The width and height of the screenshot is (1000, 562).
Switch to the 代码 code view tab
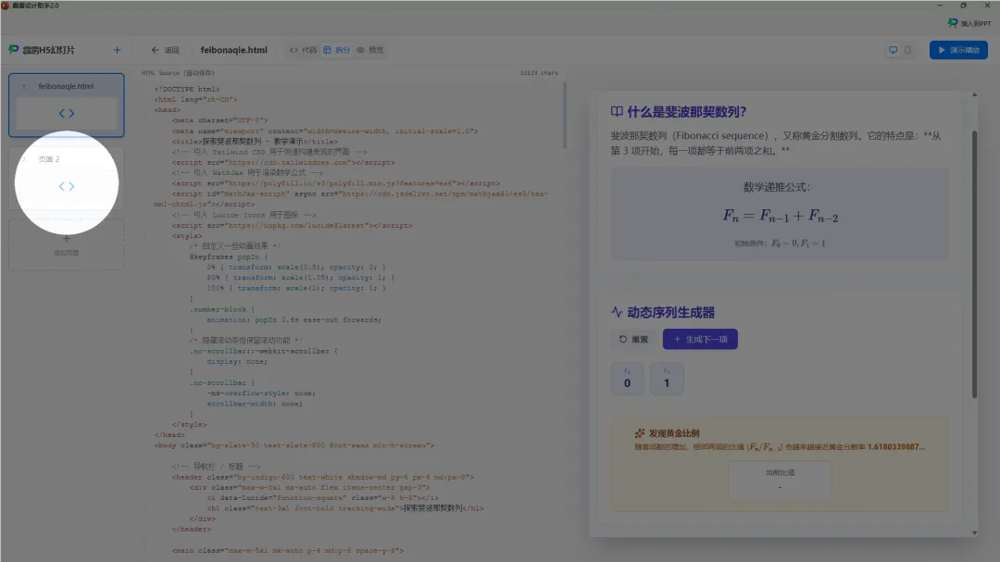pyautogui.click(x=303, y=50)
